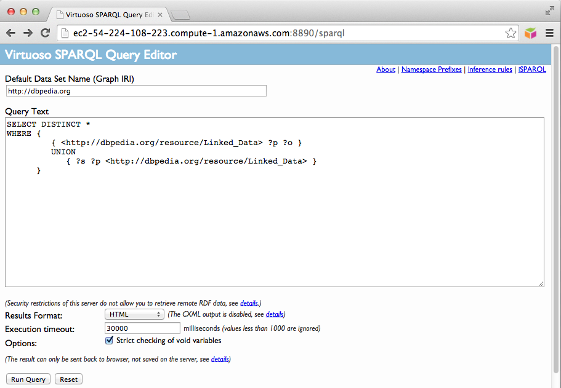Click the browser back arrow
Image resolution: width=561 pixels, height=388 pixels.
pos(11,33)
